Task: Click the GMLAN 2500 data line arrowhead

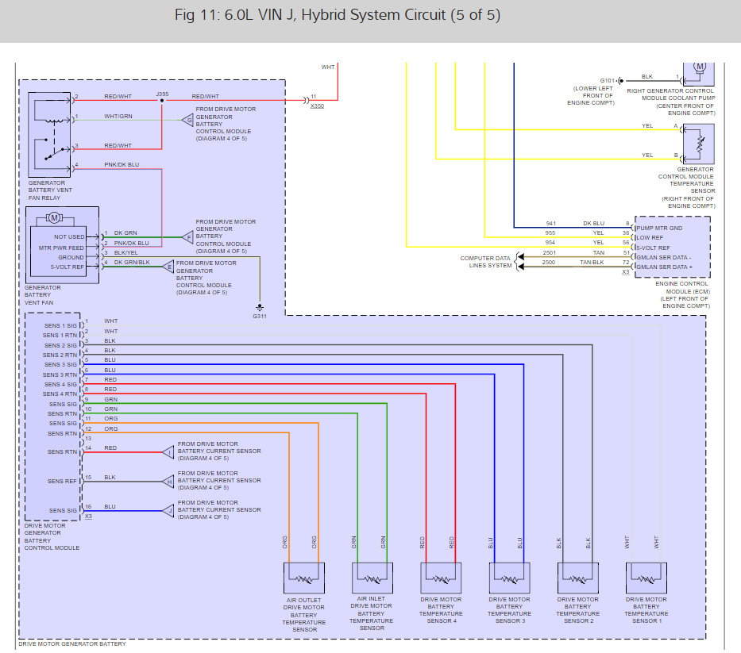Action: [x=520, y=267]
